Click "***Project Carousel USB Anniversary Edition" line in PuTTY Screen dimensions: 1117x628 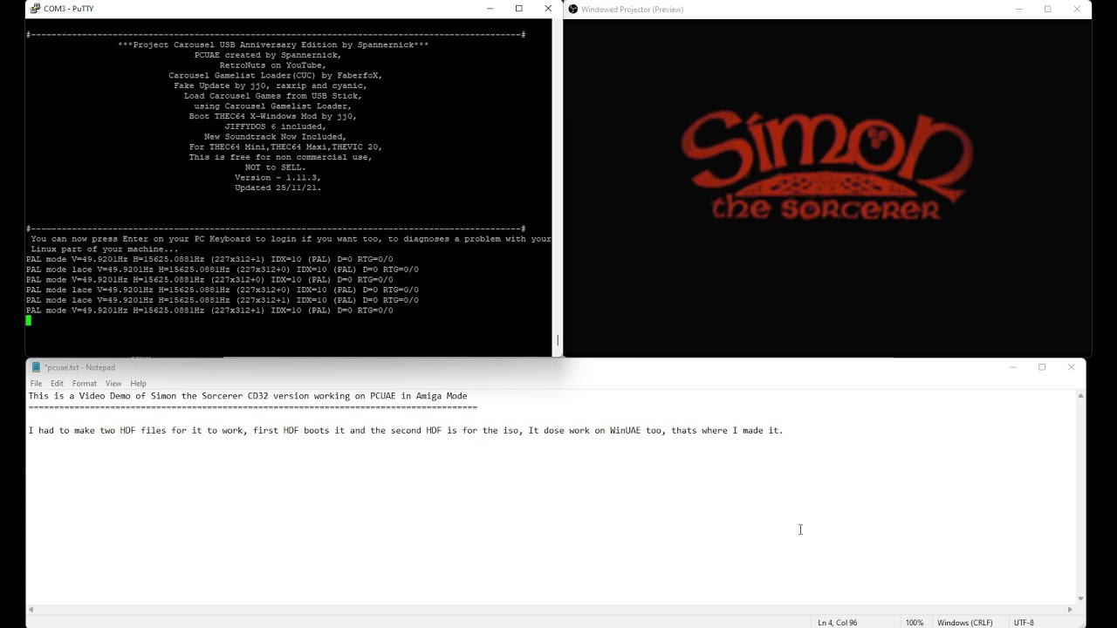(273, 45)
